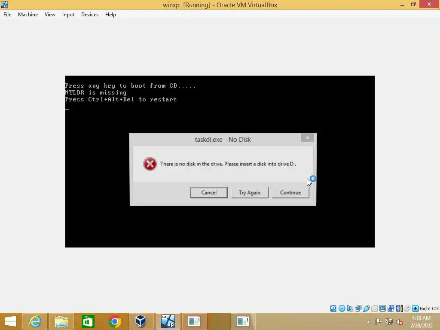Screen dimensions: 440x330
Task: Click the second document app taskbar icon
Action: pyautogui.click(x=243, y=321)
